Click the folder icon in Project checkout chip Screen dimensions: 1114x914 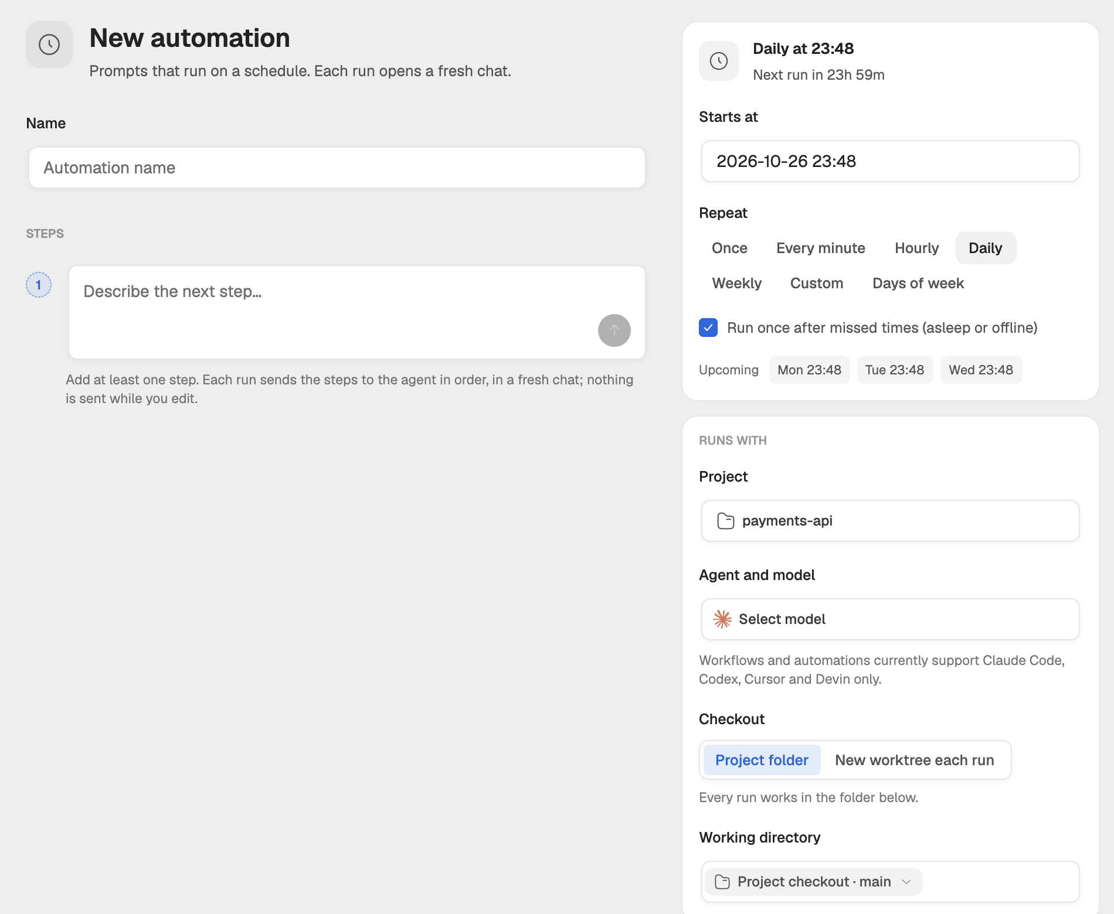(722, 882)
